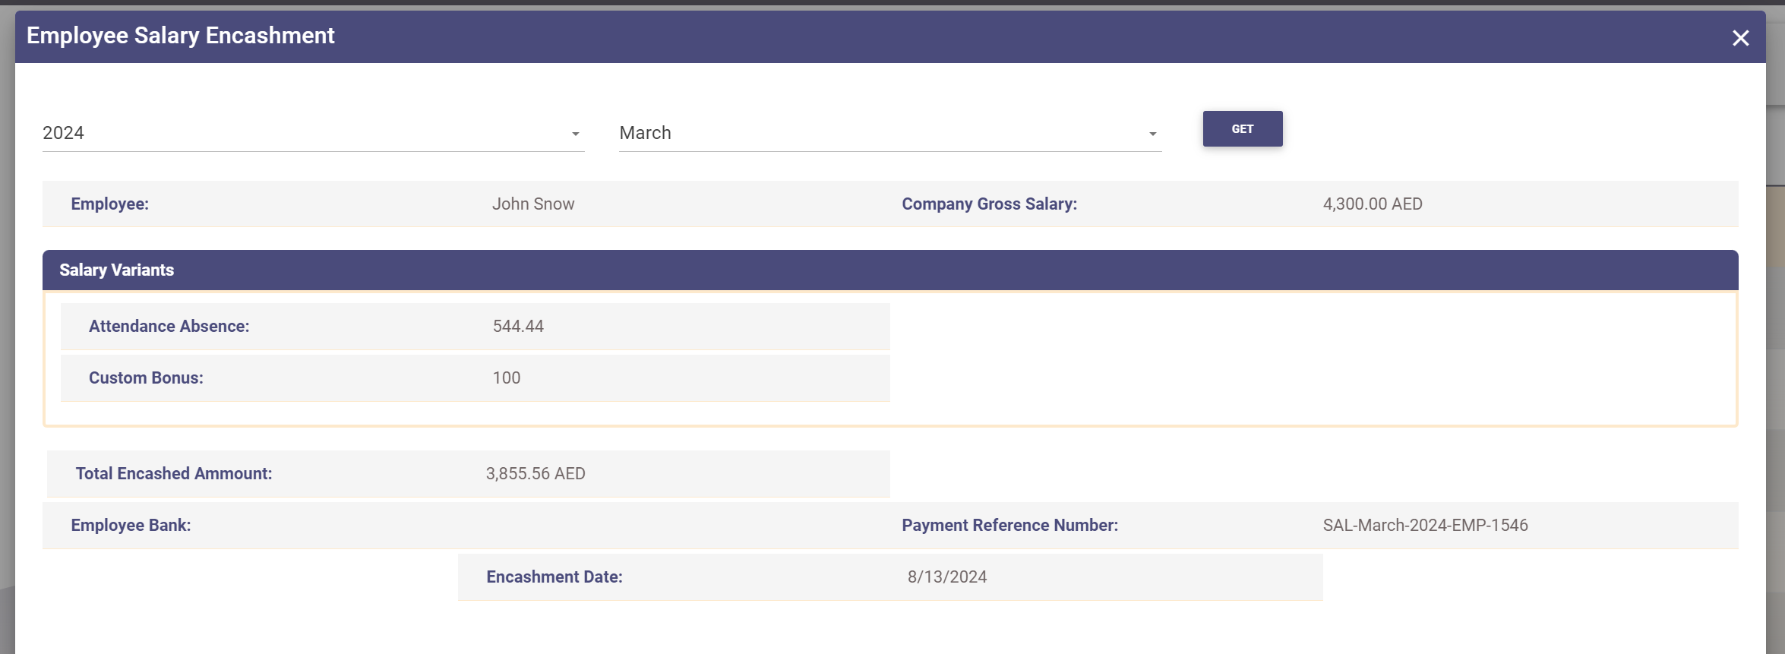Viewport: 1785px width, 654px height.
Task: Close the Employee Salary Encashment dialog
Action: (1740, 38)
